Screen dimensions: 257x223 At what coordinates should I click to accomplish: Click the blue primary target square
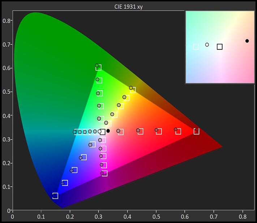point(55,196)
